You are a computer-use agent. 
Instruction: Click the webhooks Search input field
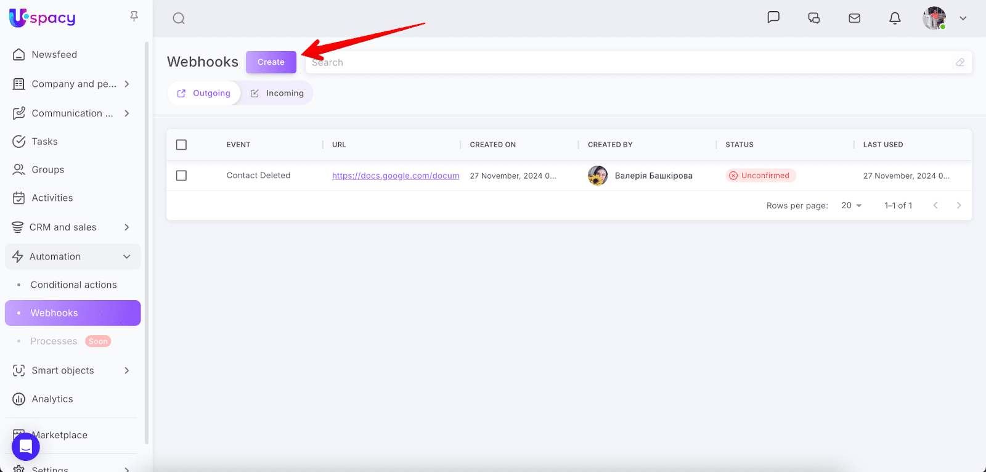tap(629, 62)
